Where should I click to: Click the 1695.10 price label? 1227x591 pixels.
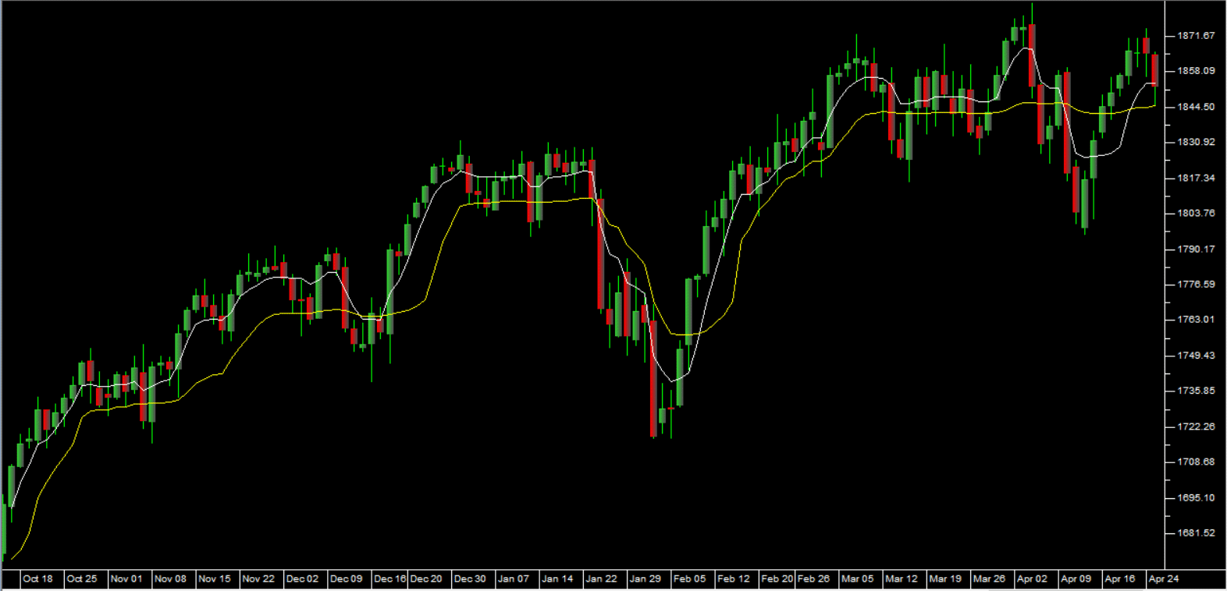1196,497
